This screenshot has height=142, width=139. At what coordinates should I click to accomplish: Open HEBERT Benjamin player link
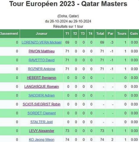pyautogui.click(x=41, y=78)
